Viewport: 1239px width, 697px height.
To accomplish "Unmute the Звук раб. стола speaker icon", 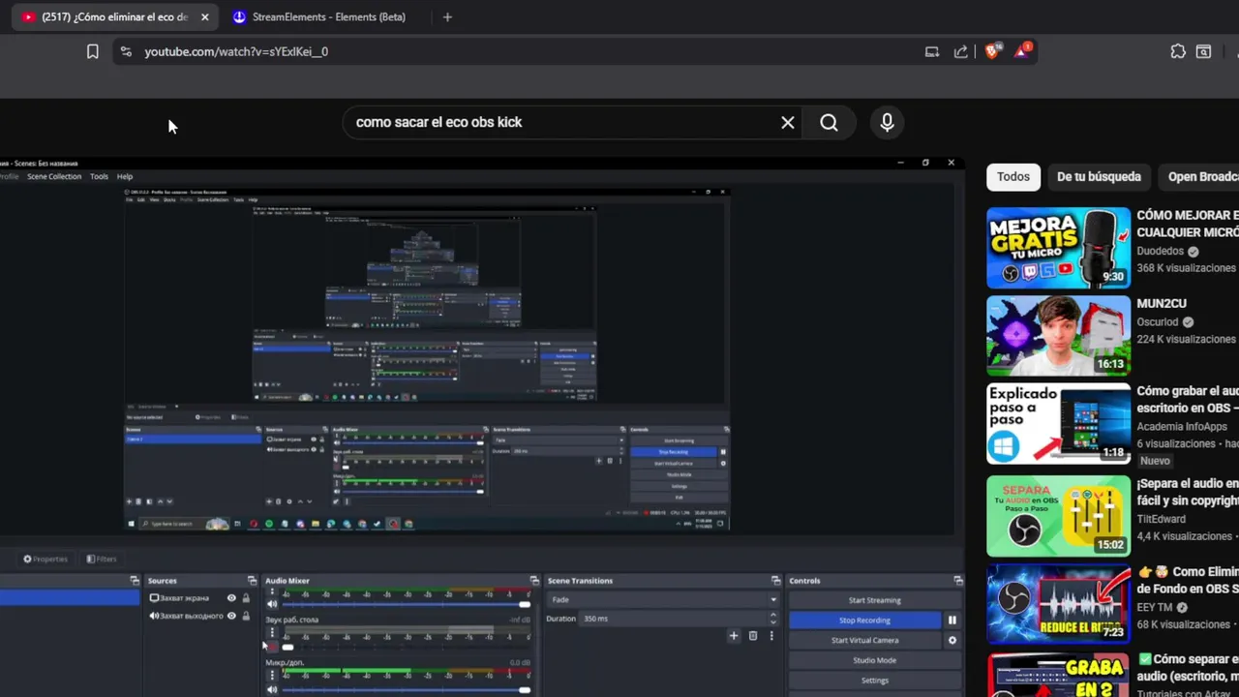I will 272,647.
